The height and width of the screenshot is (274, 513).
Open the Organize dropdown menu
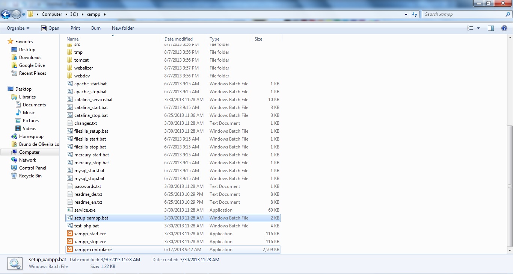pos(18,28)
